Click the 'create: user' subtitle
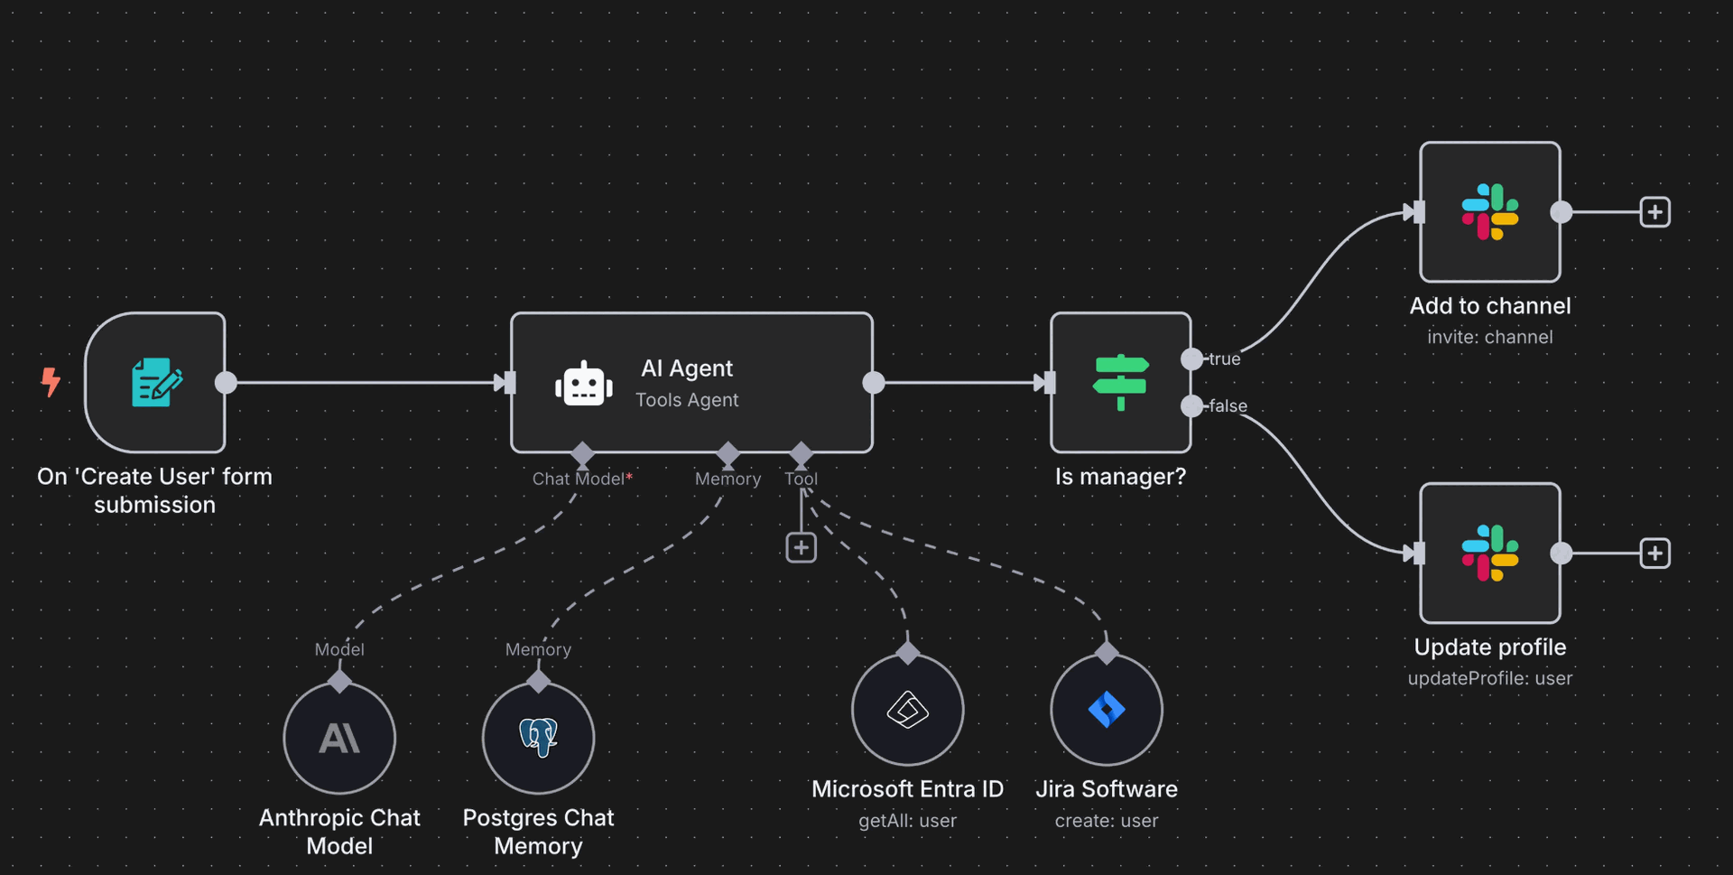The height and width of the screenshot is (875, 1733). [1107, 821]
